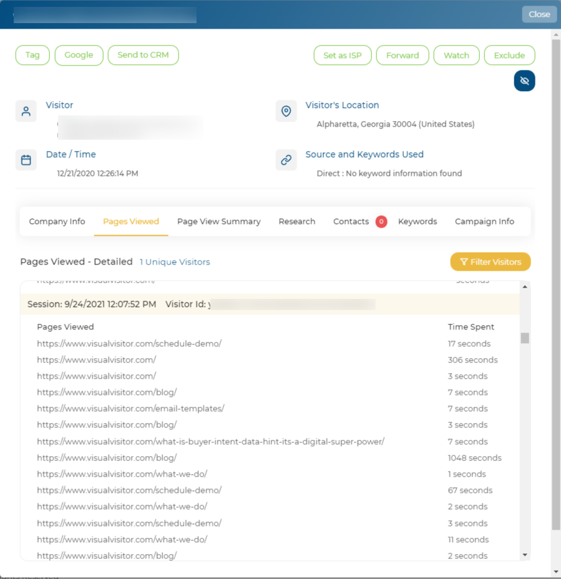Switch to the Keywords tab

click(417, 221)
